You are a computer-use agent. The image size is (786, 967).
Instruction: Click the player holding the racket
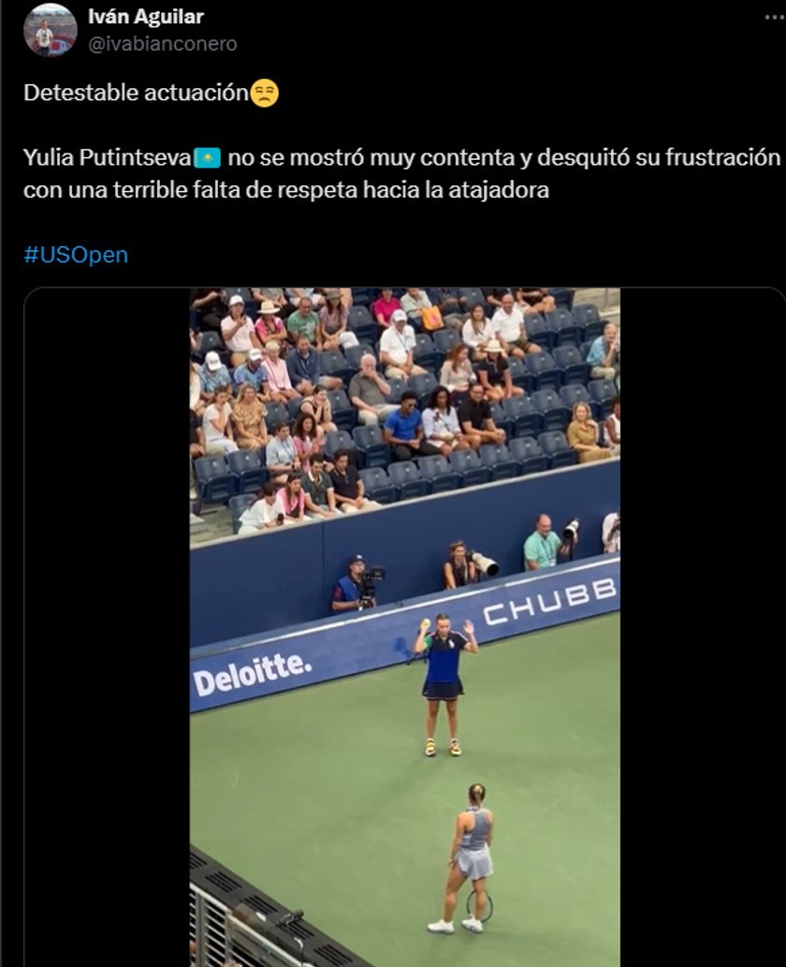[x=468, y=857]
